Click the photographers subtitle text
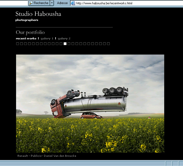The height and width of the screenshot is (166, 183). [27, 20]
